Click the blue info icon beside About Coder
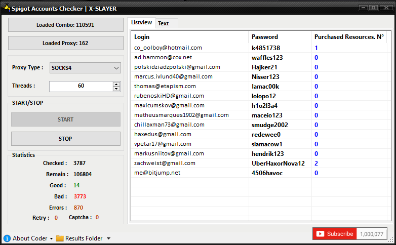Image resolution: width=396 pixels, height=245 pixels. click(x=7, y=238)
